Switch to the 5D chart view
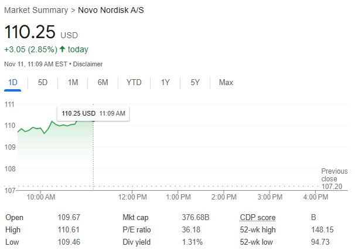The image size is (355, 250). (43, 82)
